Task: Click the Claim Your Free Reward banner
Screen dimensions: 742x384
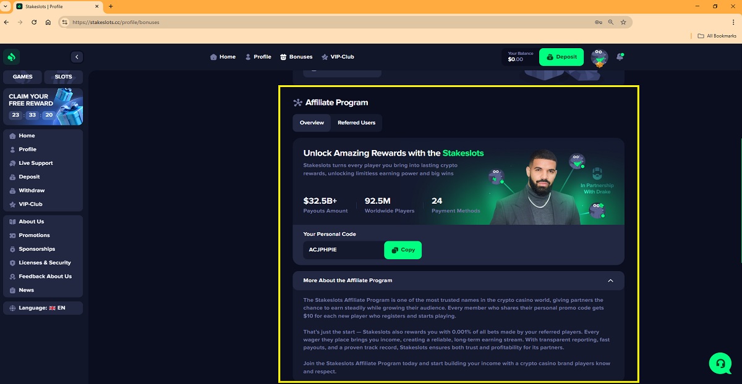Action: [x=43, y=107]
